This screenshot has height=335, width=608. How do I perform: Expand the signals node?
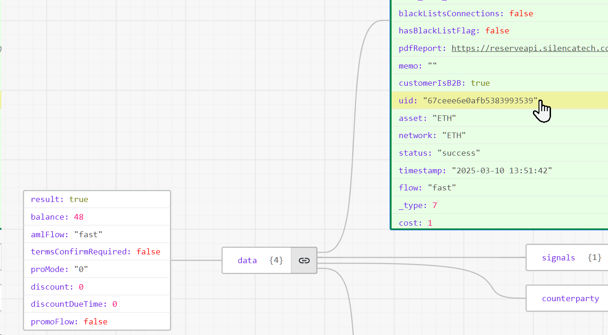click(x=566, y=258)
